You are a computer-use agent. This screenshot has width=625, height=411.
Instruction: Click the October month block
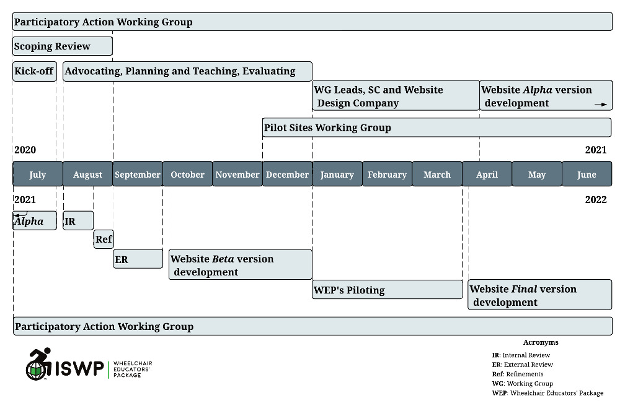187,174
